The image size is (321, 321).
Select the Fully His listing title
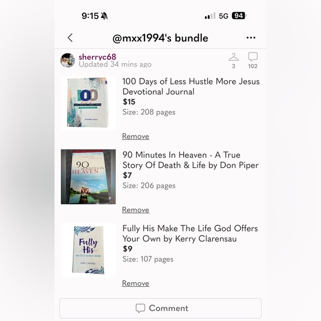190,234
